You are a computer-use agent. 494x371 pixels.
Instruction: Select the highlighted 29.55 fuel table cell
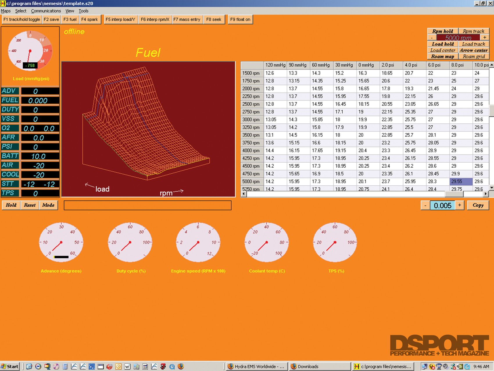point(461,181)
